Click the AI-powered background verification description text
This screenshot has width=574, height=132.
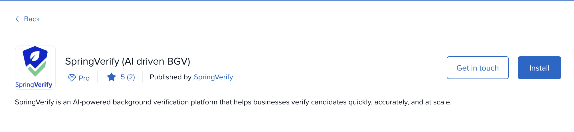pos(233,102)
